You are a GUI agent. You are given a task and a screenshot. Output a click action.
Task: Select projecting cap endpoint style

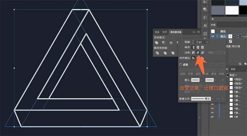point(203,47)
